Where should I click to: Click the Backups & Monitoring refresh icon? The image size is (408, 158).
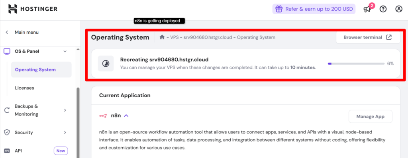pyautogui.click(x=7, y=110)
